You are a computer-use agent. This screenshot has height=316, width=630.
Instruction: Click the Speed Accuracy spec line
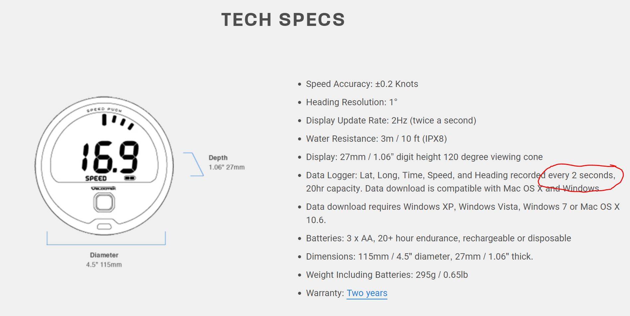click(362, 84)
